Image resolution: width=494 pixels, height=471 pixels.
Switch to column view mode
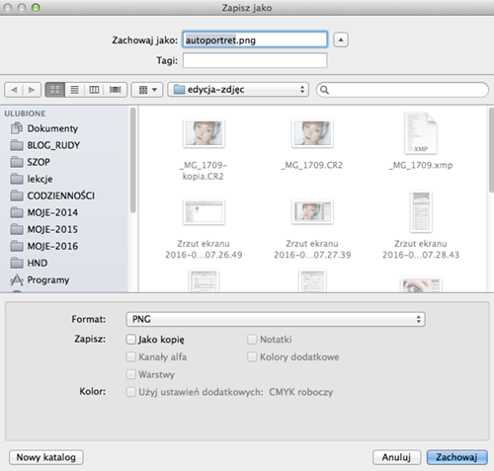(94, 90)
